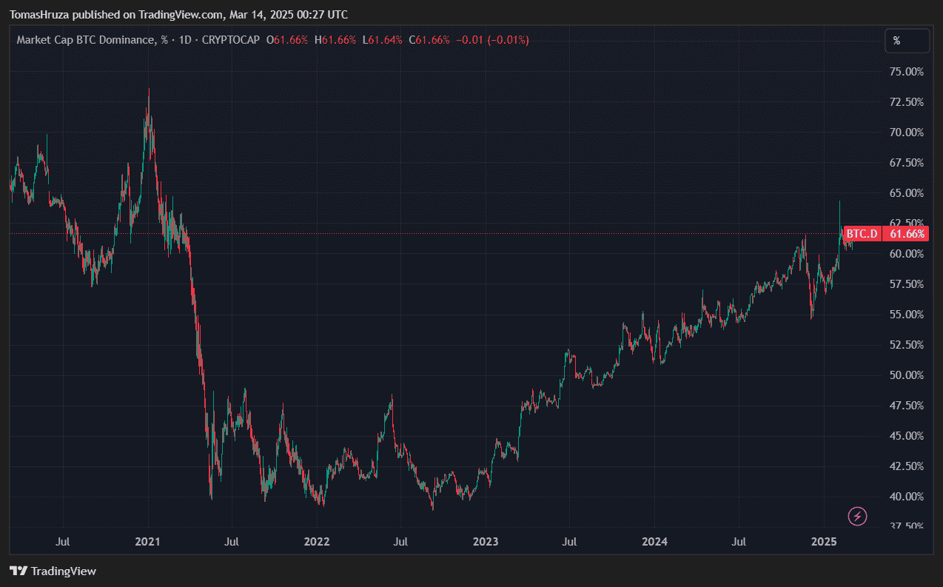Screen dimensions: 943x587
Task: Click the -0.01 (-0.01%) change value
Action: (x=492, y=40)
